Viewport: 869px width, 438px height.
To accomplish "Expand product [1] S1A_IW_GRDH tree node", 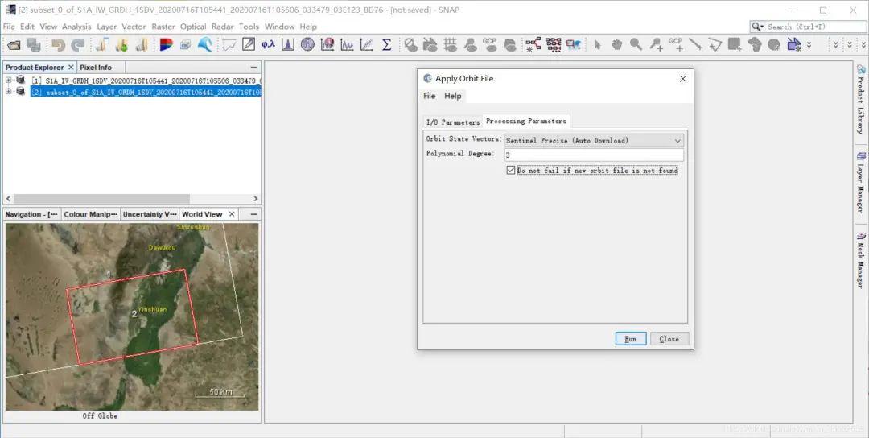I will (x=9, y=81).
